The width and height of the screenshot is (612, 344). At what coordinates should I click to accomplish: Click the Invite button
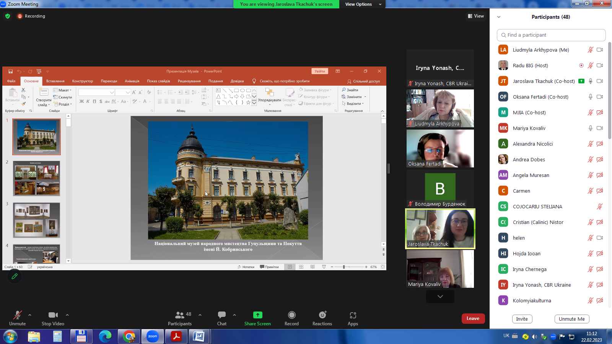pyautogui.click(x=522, y=319)
